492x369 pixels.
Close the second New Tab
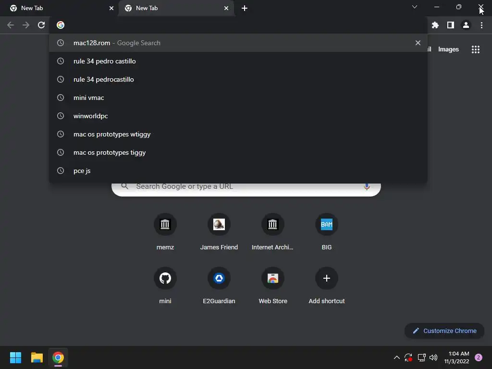click(226, 8)
